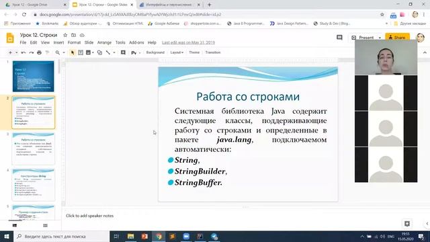Screen dimensions: 430x242
Task: Open the zoom level dropdown arrow
Action: [x=64, y=52]
